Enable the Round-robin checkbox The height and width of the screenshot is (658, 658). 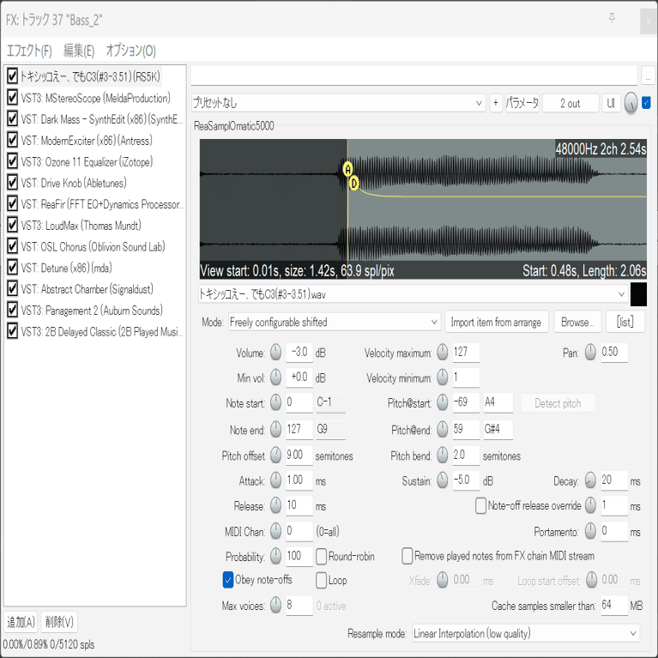321,557
